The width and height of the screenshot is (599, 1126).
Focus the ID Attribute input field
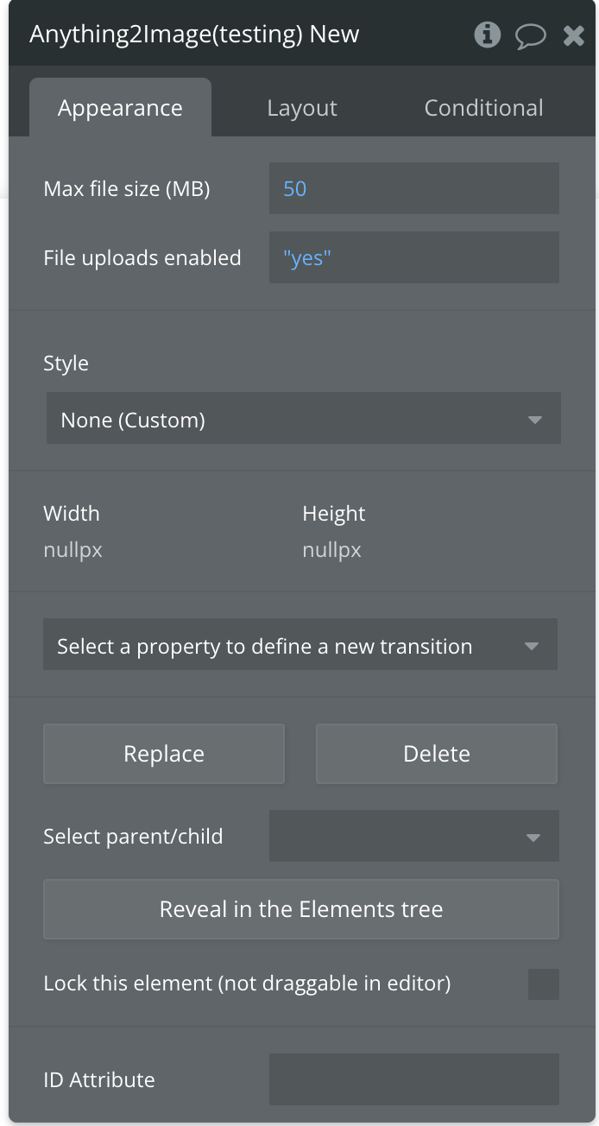[x=414, y=1079]
